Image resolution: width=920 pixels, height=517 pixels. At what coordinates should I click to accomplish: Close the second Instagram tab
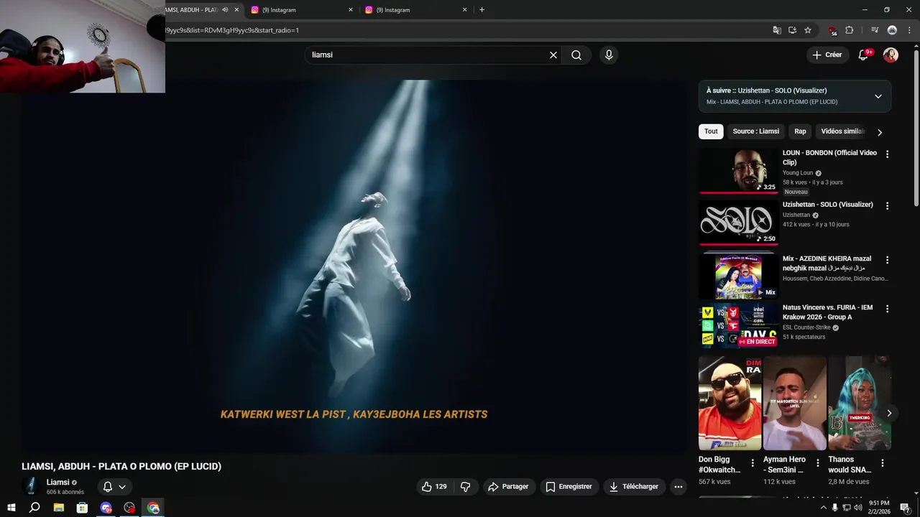464,10
